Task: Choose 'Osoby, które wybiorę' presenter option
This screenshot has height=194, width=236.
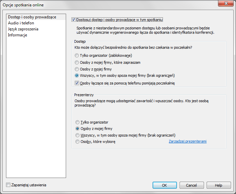Action: 77,142
